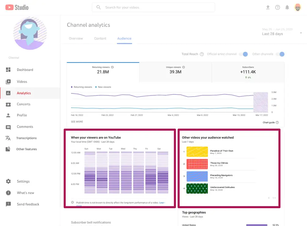
Task: Open the account avatar menu
Action: click(x=298, y=7)
